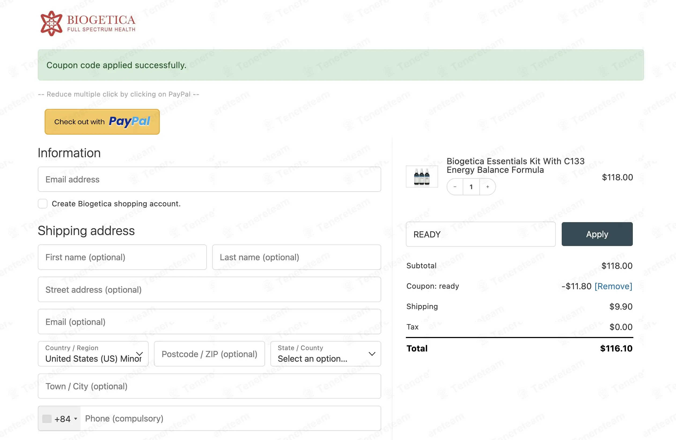Decrease product quantity with minus button
The image size is (676, 440).
pyautogui.click(x=455, y=187)
